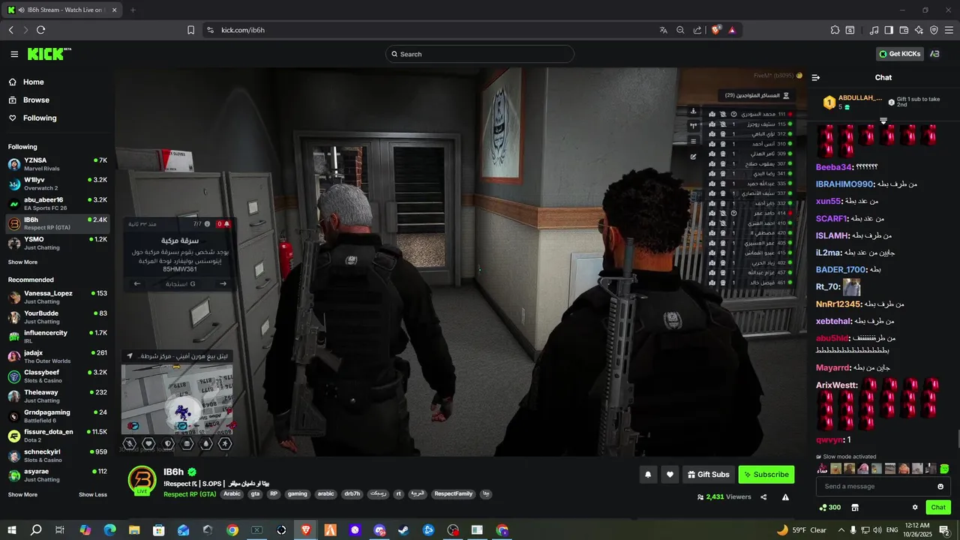Viewport: 960px width, 540px height.
Task: Click the green Chat send button
Action: [938, 507]
